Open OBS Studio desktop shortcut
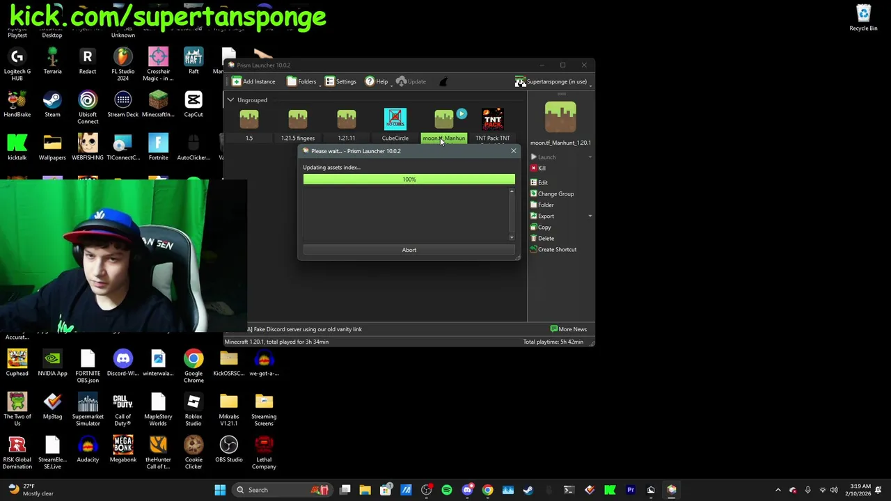The width and height of the screenshot is (891, 501). coord(229,449)
